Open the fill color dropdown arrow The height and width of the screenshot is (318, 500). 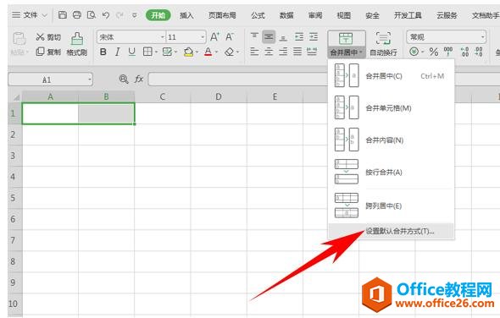197,52
